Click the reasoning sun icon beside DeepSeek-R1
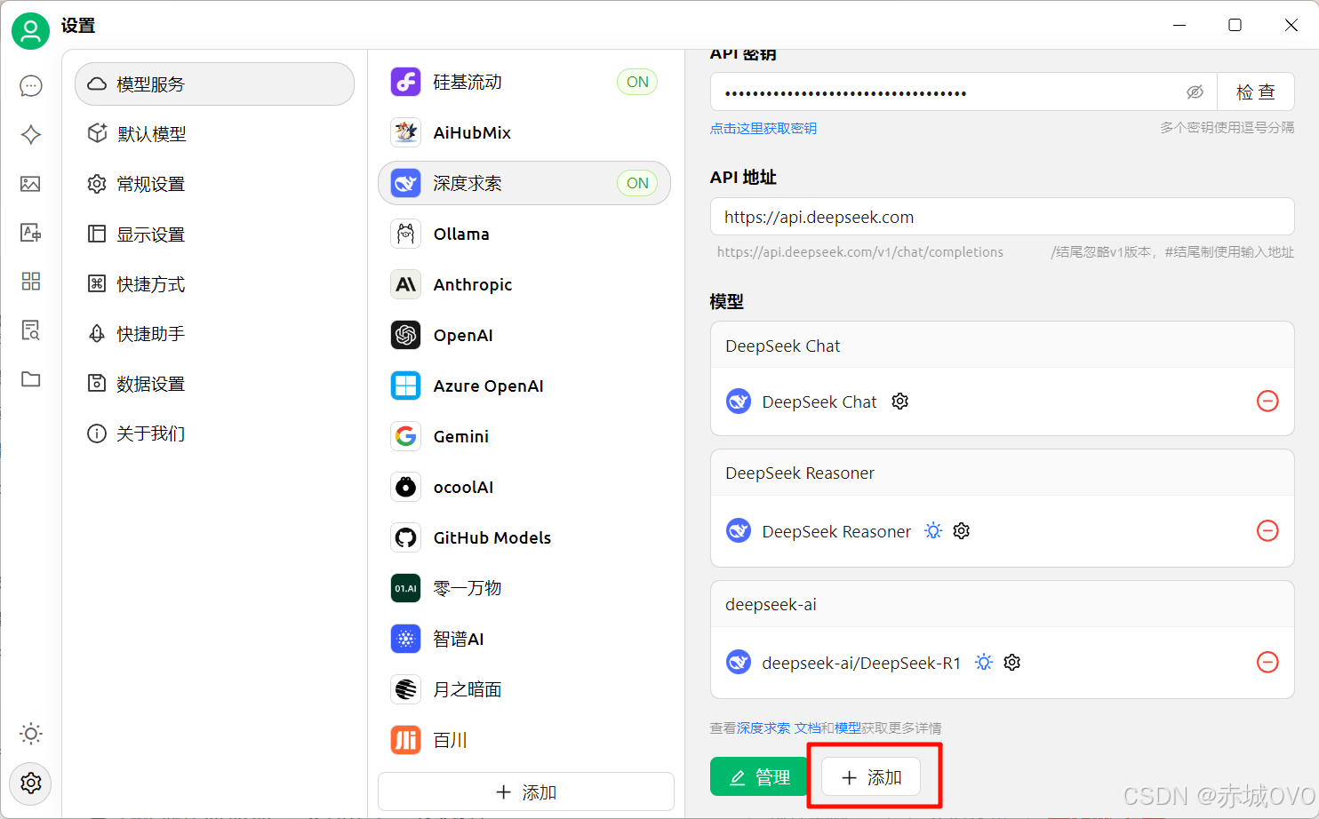Viewport: 1319px width, 819px height. point(984,663)
